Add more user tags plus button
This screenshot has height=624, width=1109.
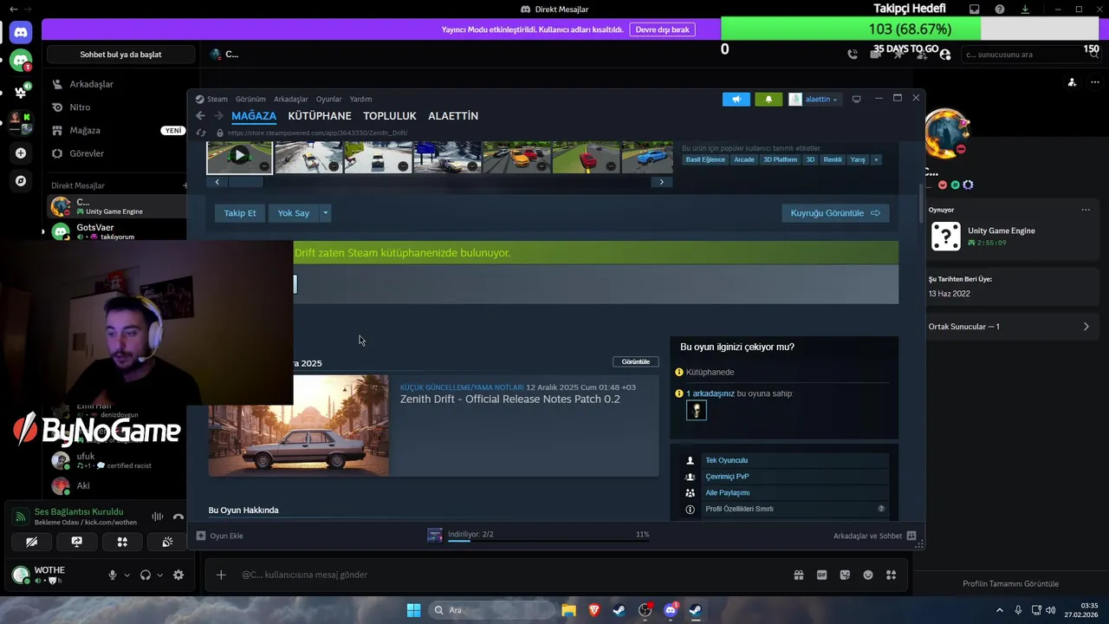pyautogui.click(x=876, y=159)
